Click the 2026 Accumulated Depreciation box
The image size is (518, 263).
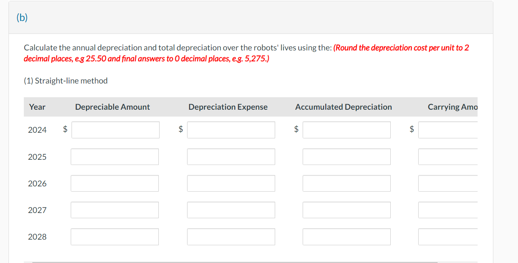[346, 183]
